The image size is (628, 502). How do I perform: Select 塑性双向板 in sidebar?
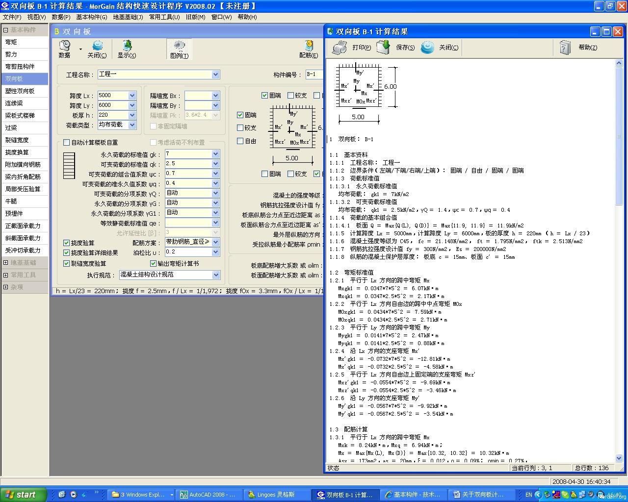pos(25,91)
